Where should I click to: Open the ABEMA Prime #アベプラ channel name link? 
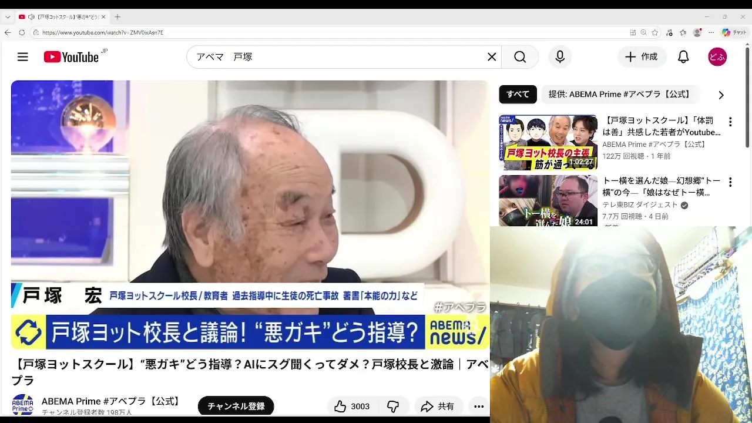[112, 401]
